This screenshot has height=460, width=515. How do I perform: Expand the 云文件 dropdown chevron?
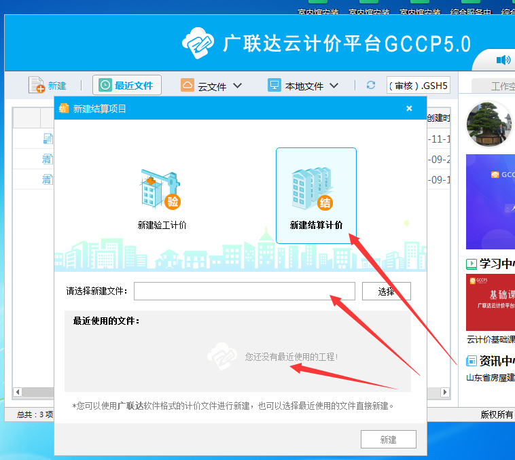(x=238, y=86)
